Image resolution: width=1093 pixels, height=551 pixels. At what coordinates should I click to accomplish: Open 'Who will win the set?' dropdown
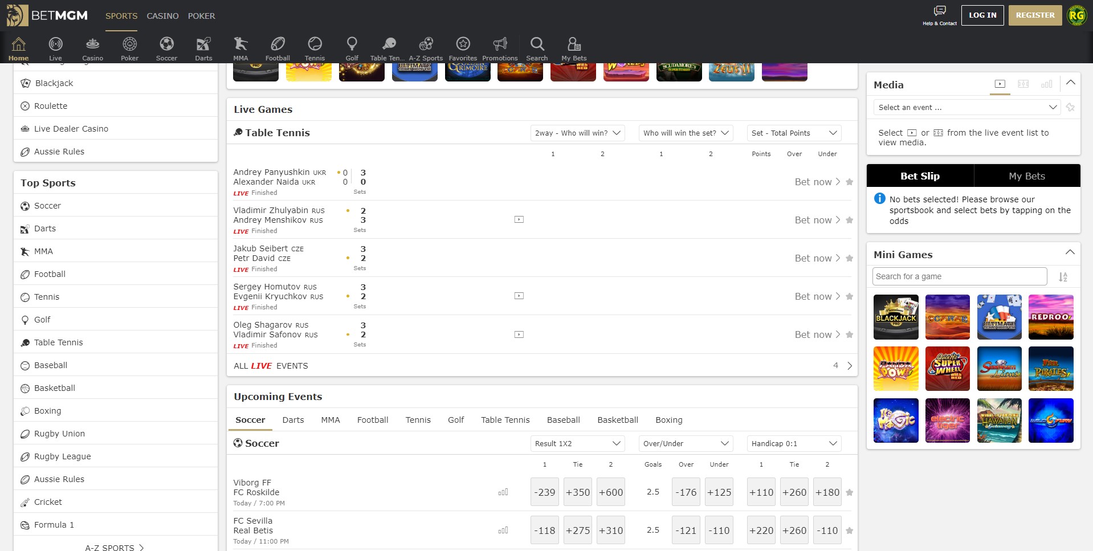[686, 133]
